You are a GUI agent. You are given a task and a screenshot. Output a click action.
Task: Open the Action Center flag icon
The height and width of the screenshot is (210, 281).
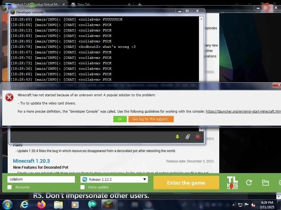point(247,205)
